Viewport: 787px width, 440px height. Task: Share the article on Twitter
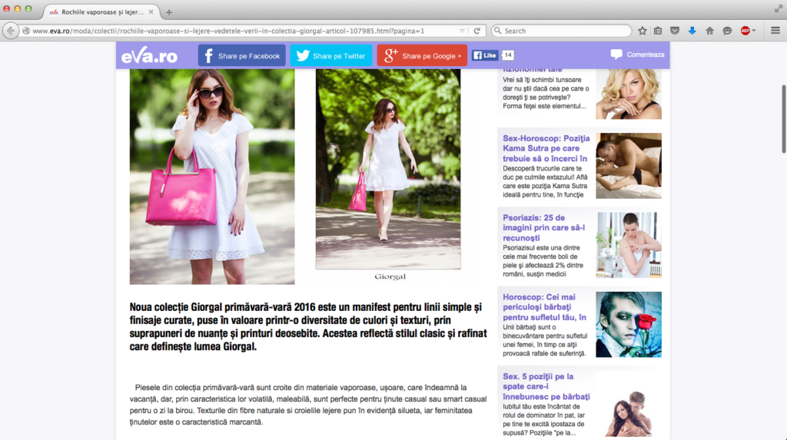[330, 55]
